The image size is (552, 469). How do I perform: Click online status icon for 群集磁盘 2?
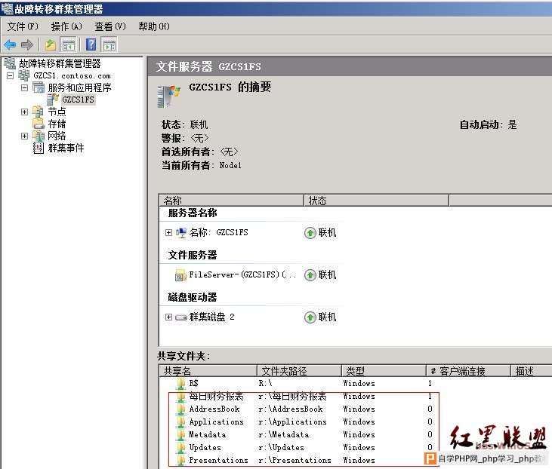point(310,317)
